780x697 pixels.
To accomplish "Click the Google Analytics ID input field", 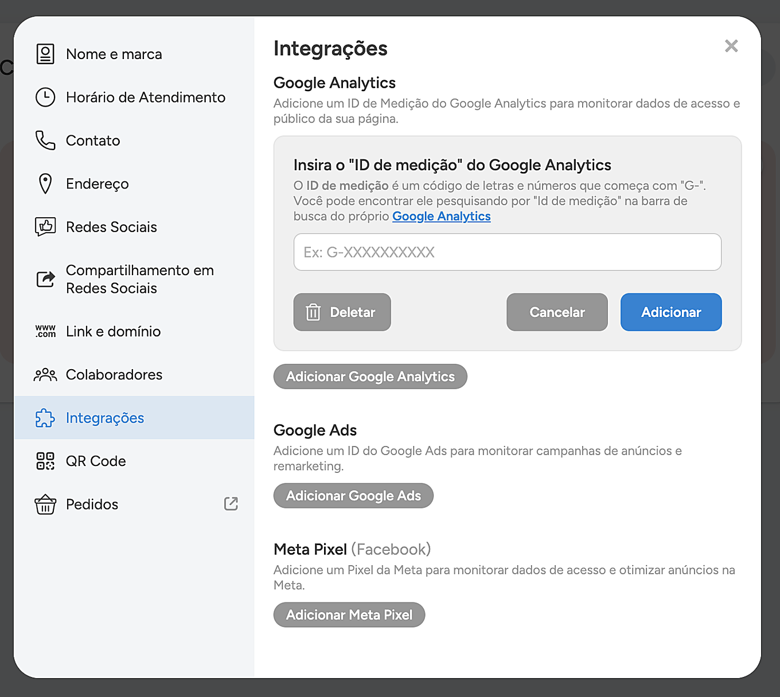I will [x=508, y=252].
